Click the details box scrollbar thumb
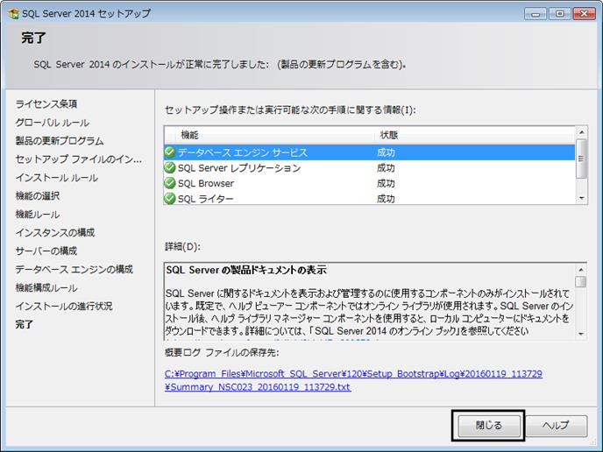 pyautogui.click(x=581, y=282)
